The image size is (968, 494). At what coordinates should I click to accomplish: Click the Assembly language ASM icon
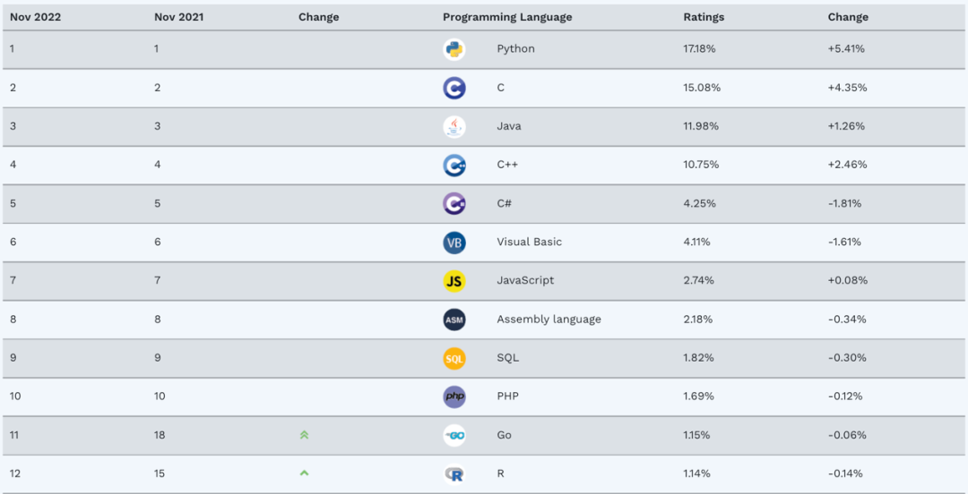click(454, 319)
